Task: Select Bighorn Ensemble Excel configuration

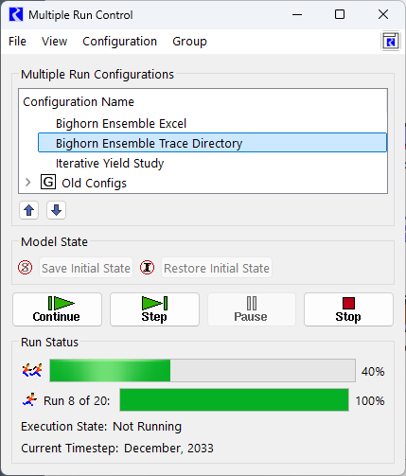Action: 121,124
